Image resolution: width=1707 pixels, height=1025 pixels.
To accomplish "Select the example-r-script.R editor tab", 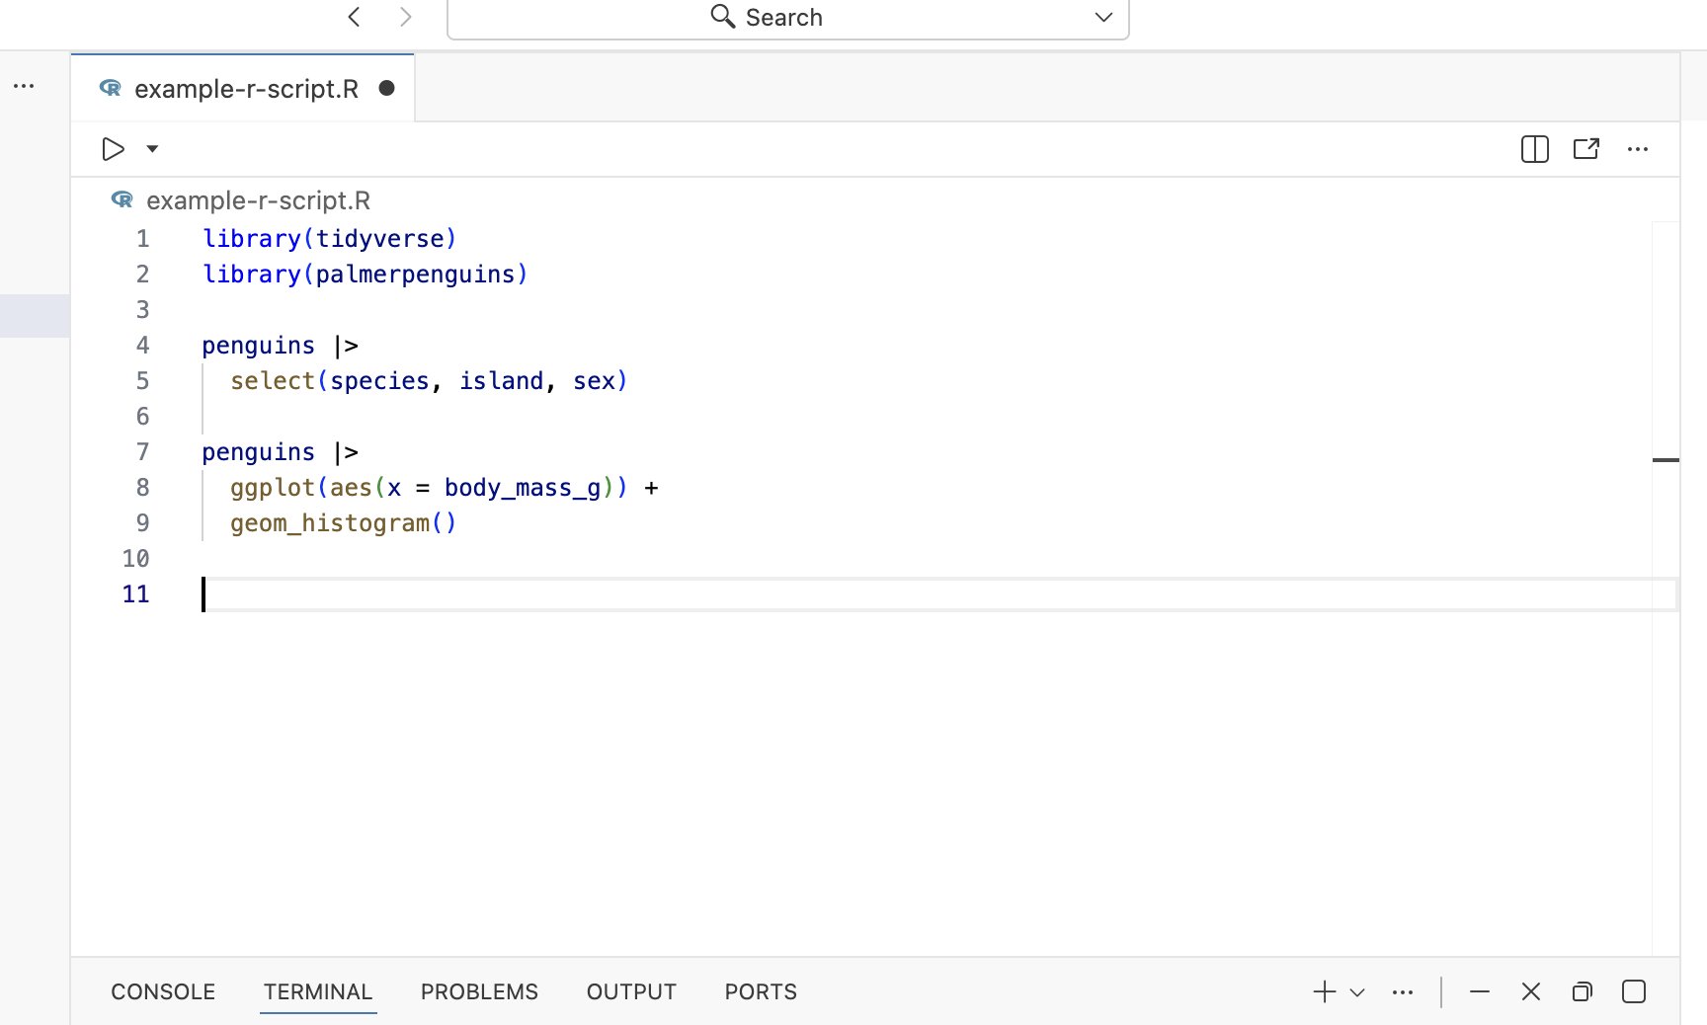I will click(x=245, y=89).
